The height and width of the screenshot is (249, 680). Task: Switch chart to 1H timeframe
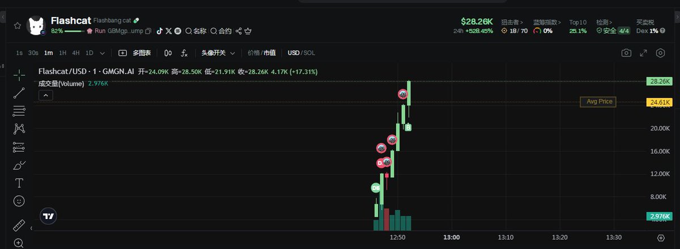pyautogui.click(x=62, y=53)
